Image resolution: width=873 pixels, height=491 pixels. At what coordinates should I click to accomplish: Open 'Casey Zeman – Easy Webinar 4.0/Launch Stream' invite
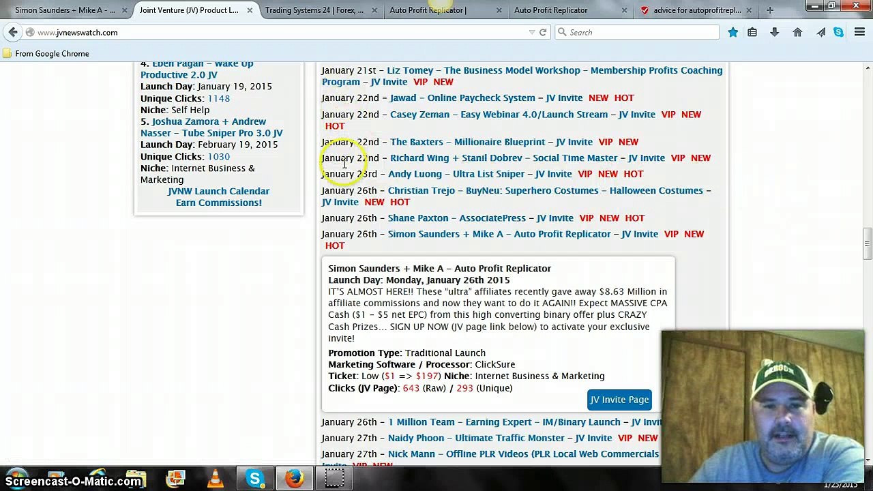click(522, 114)
